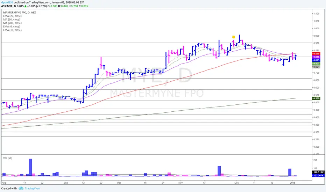The height and width of the screenshot is (192, 326).
Task: Click the green 0.807 price tag
Action: (x=316, y=64)
